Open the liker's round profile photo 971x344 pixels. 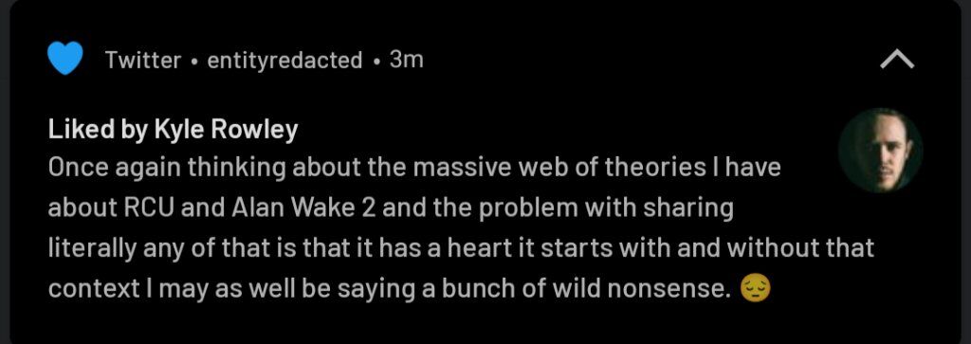pos(880,151)
